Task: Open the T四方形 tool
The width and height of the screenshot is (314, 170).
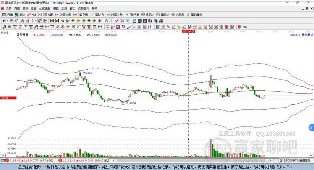Action: point(97,15)
